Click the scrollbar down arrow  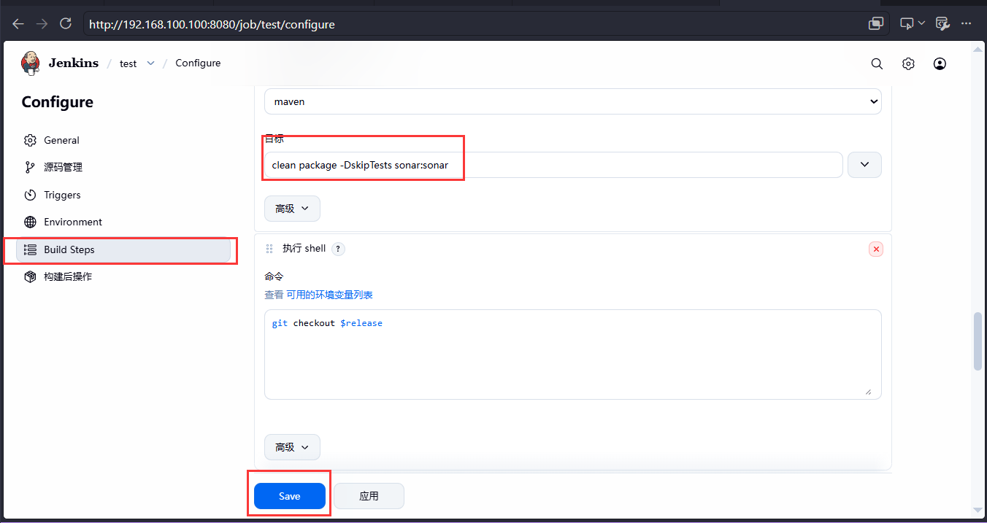pos(978,510)
